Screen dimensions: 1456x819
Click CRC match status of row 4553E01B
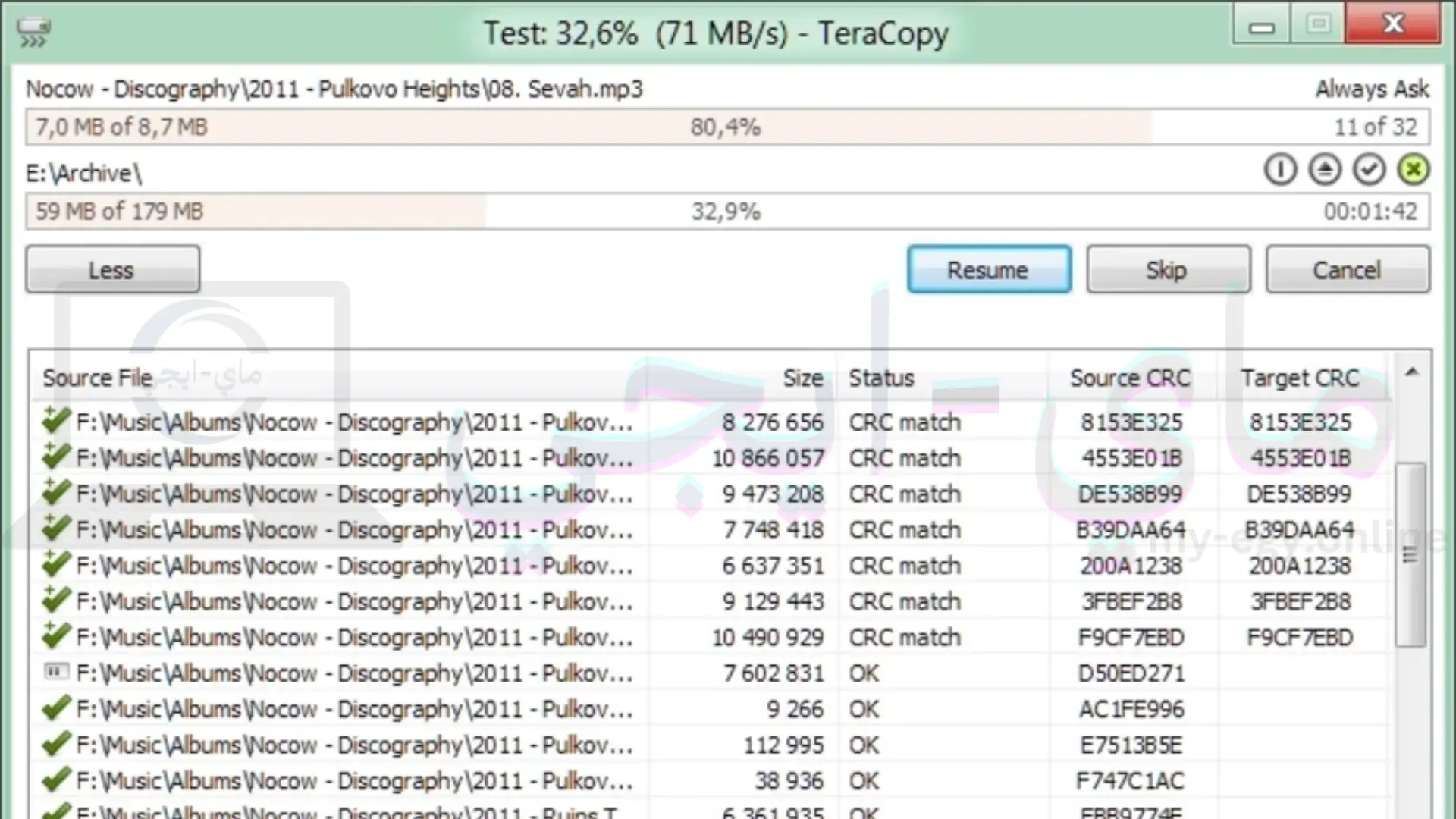904,458
